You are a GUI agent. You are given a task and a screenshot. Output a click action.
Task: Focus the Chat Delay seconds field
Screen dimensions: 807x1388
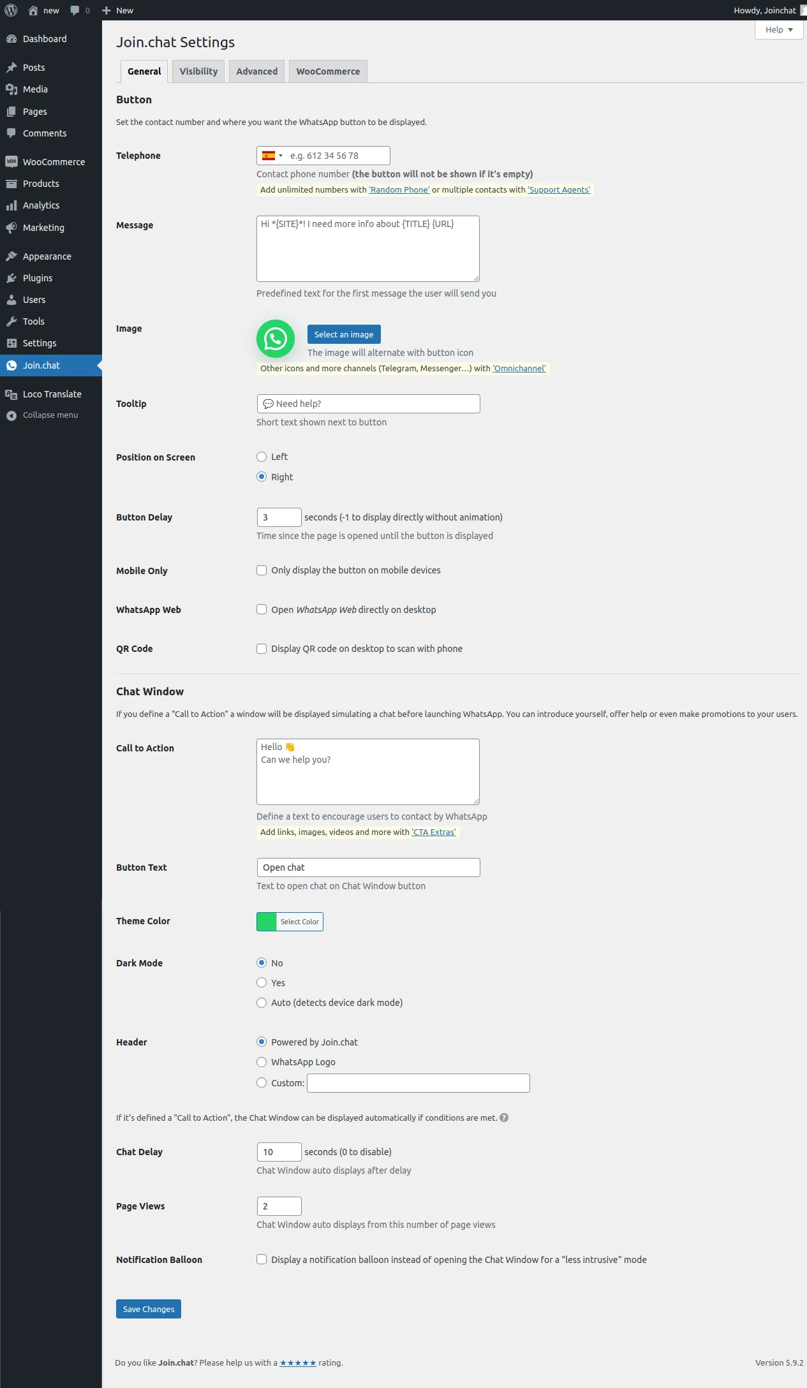[x=279, y=1152]
